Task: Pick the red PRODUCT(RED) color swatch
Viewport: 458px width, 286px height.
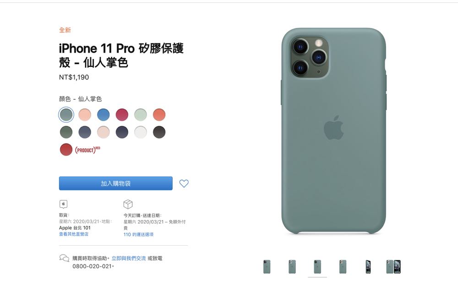Action: pyautogui.click(x=66, y=150)
